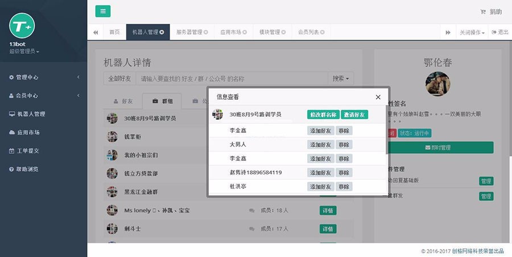
Task: Open 机器人管理 in sidebar
Action: click(43, 114)
